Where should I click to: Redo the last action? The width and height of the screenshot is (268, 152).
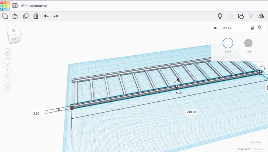[x=56, y=16]
